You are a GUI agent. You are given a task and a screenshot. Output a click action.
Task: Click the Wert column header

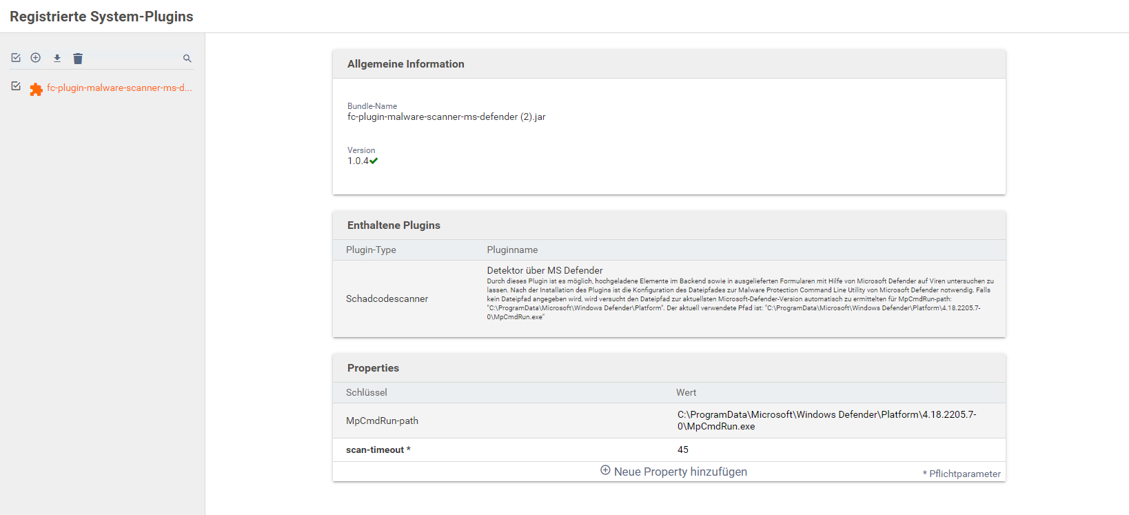pyautogui.click(x=686, y=392)
